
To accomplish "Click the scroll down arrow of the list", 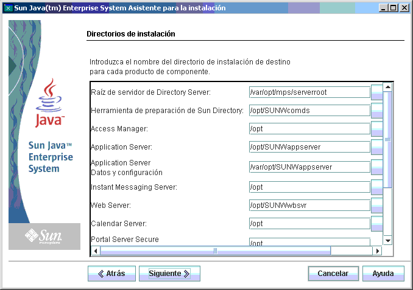I will (387, 240).
